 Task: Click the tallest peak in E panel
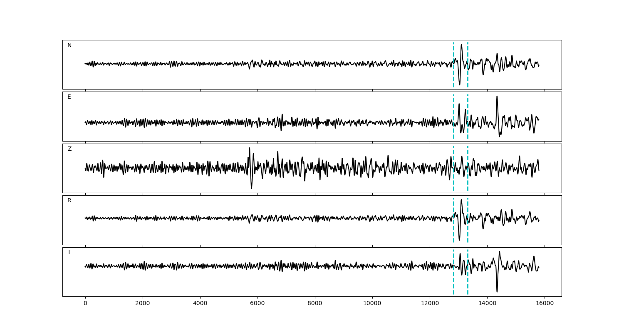(497, 97)
